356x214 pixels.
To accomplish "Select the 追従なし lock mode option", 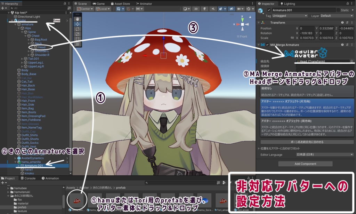I will click(307, 92).
